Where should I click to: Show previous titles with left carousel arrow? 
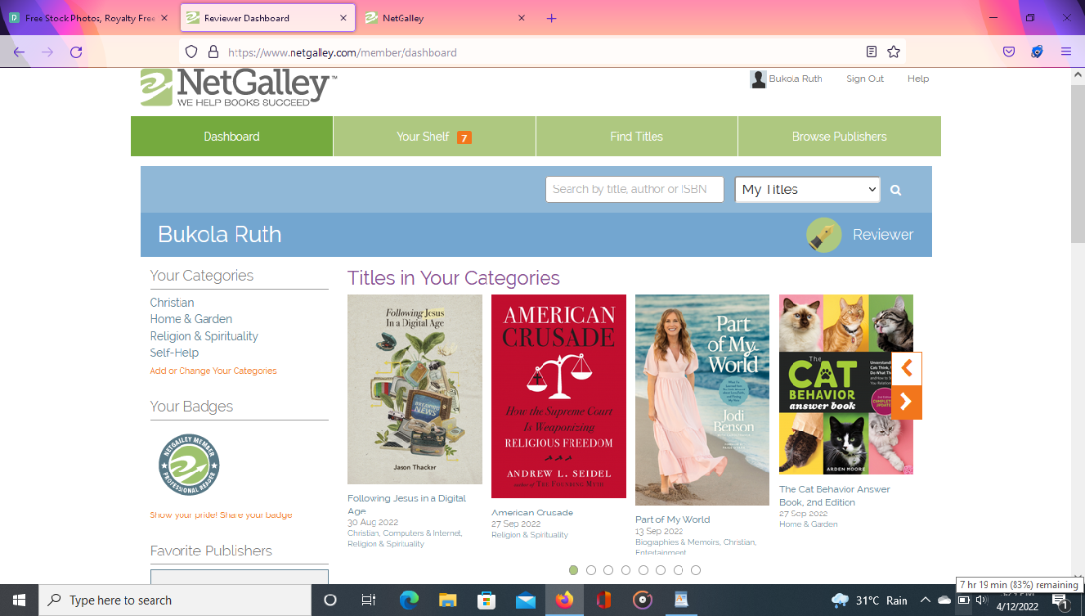(x=906, y=369)
